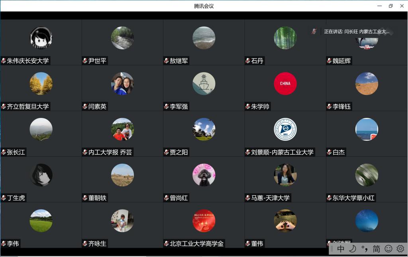Select 齐立哲复旦大学's yellow ginkgo tree avatar
Screen dimensions: 408x257
41,84
